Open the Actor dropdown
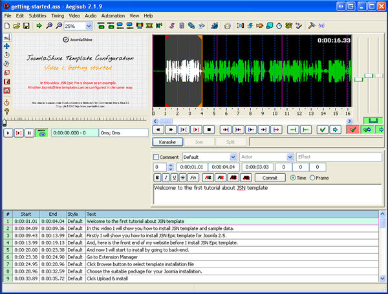This screenshot has height=294, width=388. (x=290, y=157)
